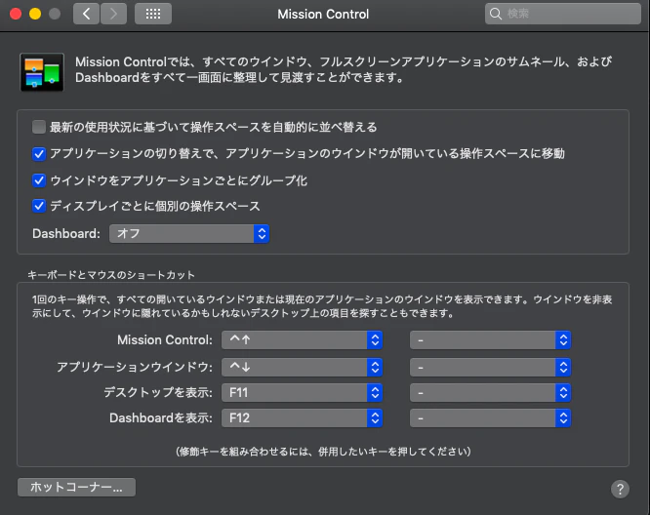This screenshot has width=650, height=515.
Task: Click the Dashboardを表示: label
Action: 161,418
